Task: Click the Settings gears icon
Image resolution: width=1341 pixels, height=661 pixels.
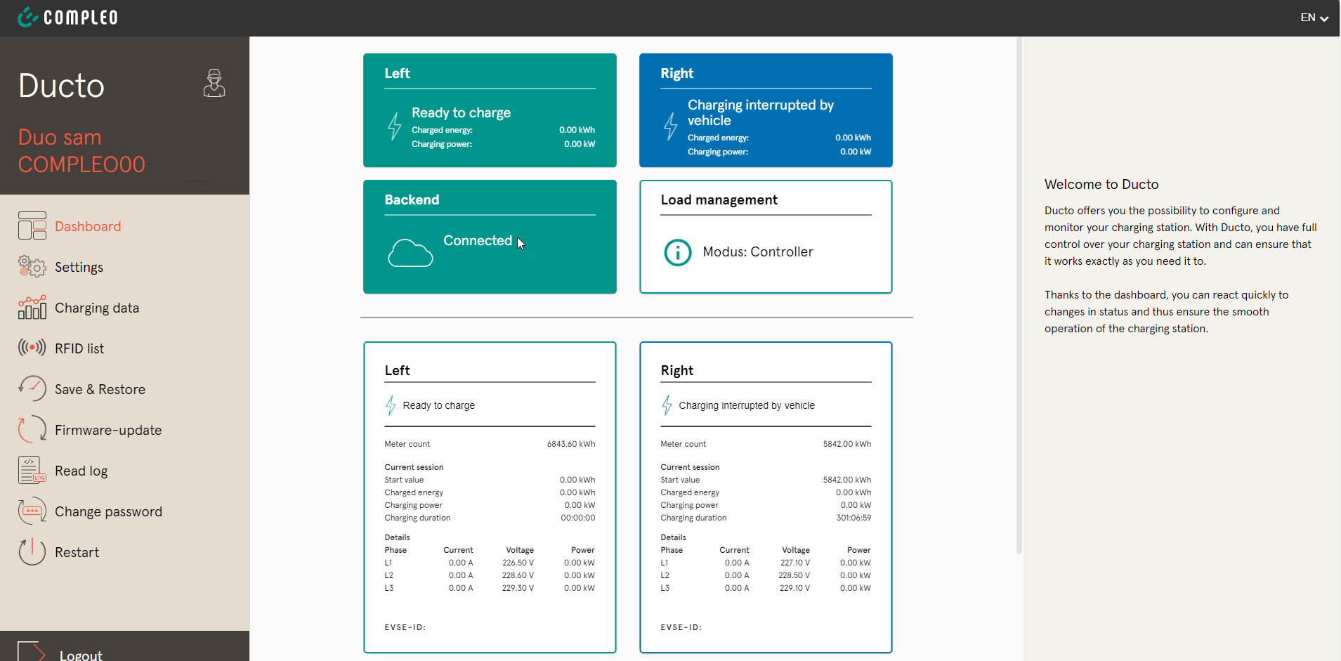Action: click(x=32, y=267)
